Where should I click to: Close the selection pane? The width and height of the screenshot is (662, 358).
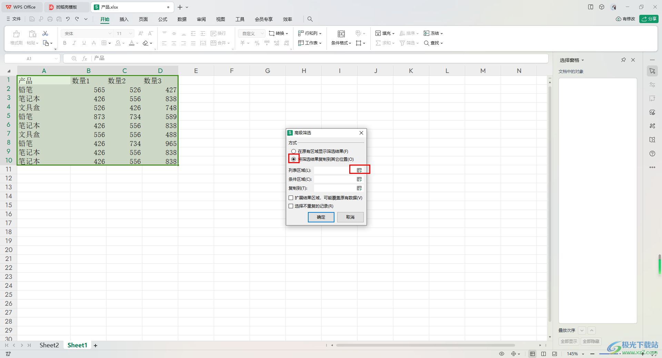633,60
